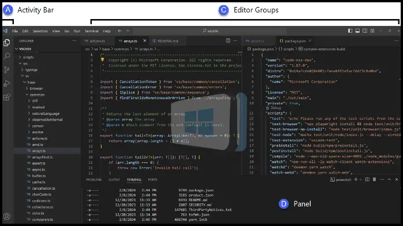This screenshot has height=226, width=403.
Task: Open the View menu
Action: pos(56,31)
